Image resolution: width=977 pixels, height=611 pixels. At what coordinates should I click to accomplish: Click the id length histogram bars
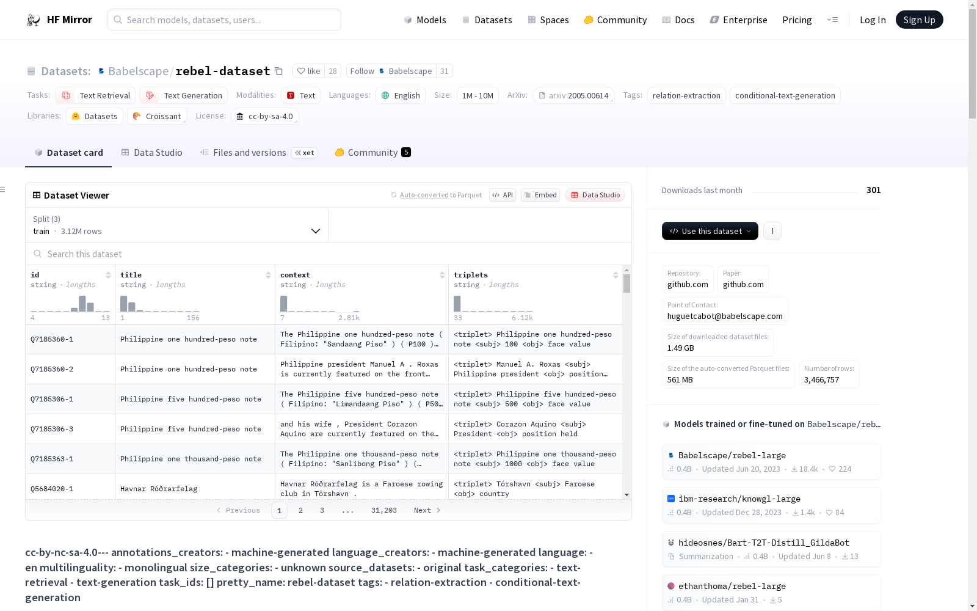[70, 304]
